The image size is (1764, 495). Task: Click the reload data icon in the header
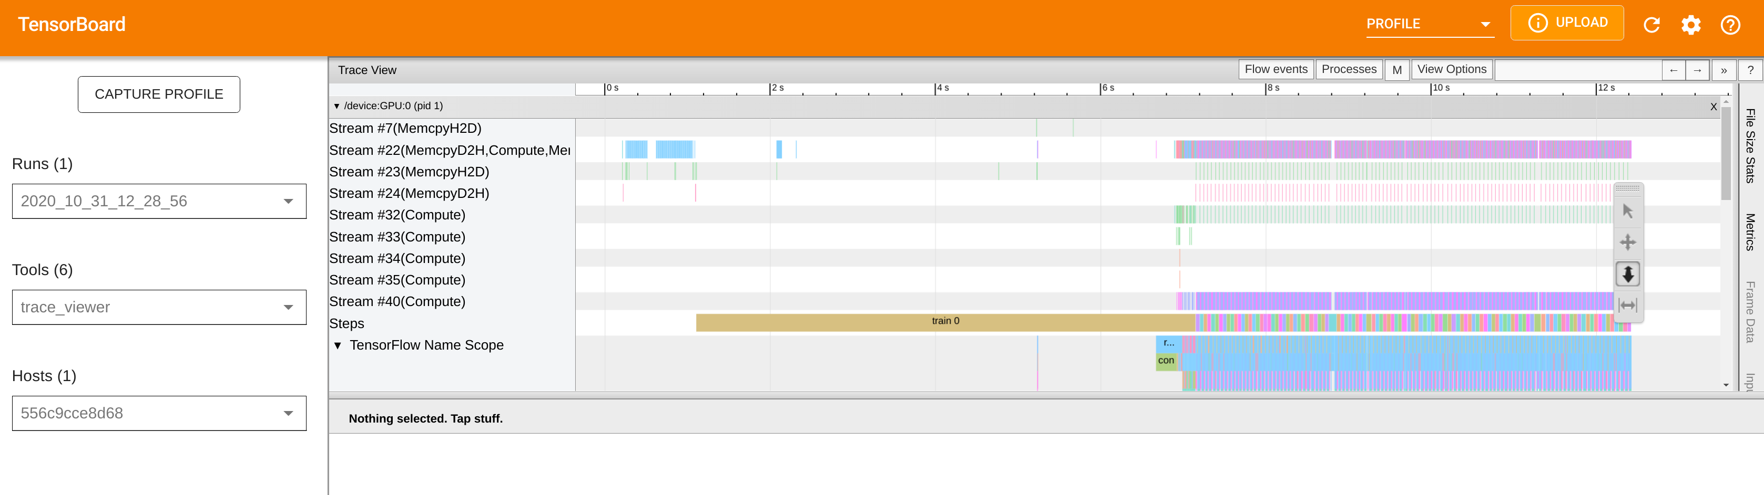click(x=1653, y=25)
